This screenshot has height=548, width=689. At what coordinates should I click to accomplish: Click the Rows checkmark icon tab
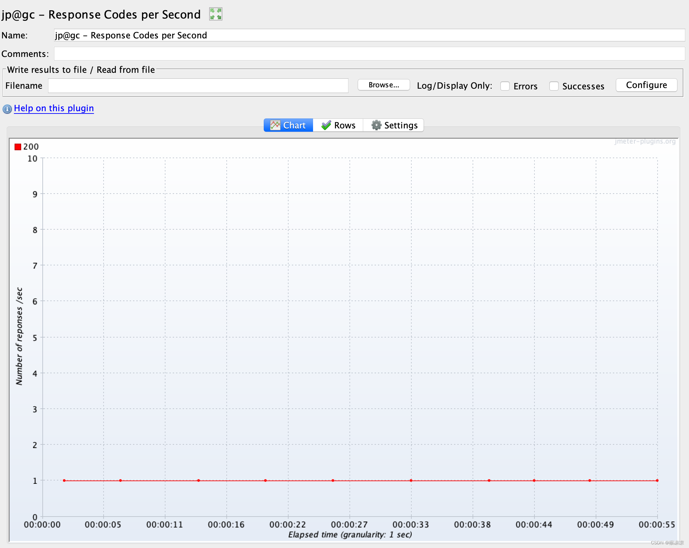[x=338, y=125]
